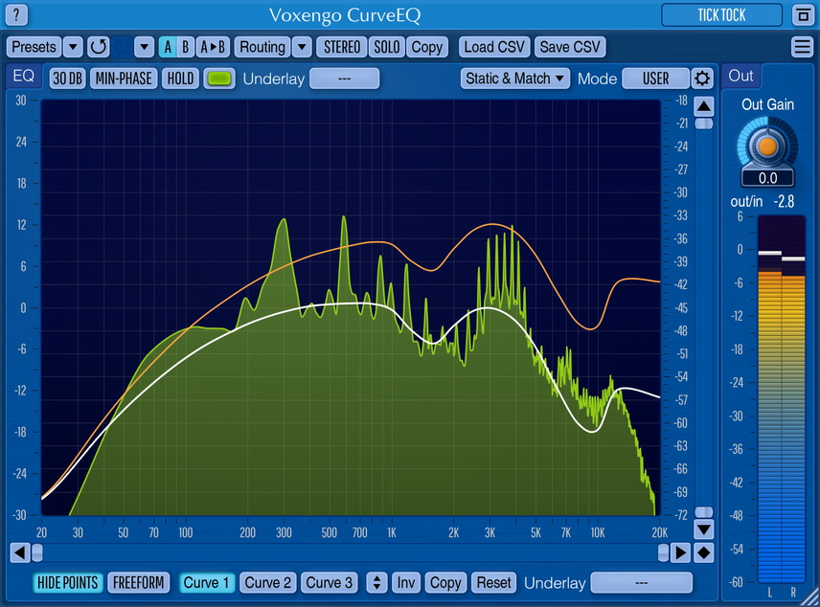Select the Out tab
Viewport: 820px width, 607px height.
coord(740,77)
